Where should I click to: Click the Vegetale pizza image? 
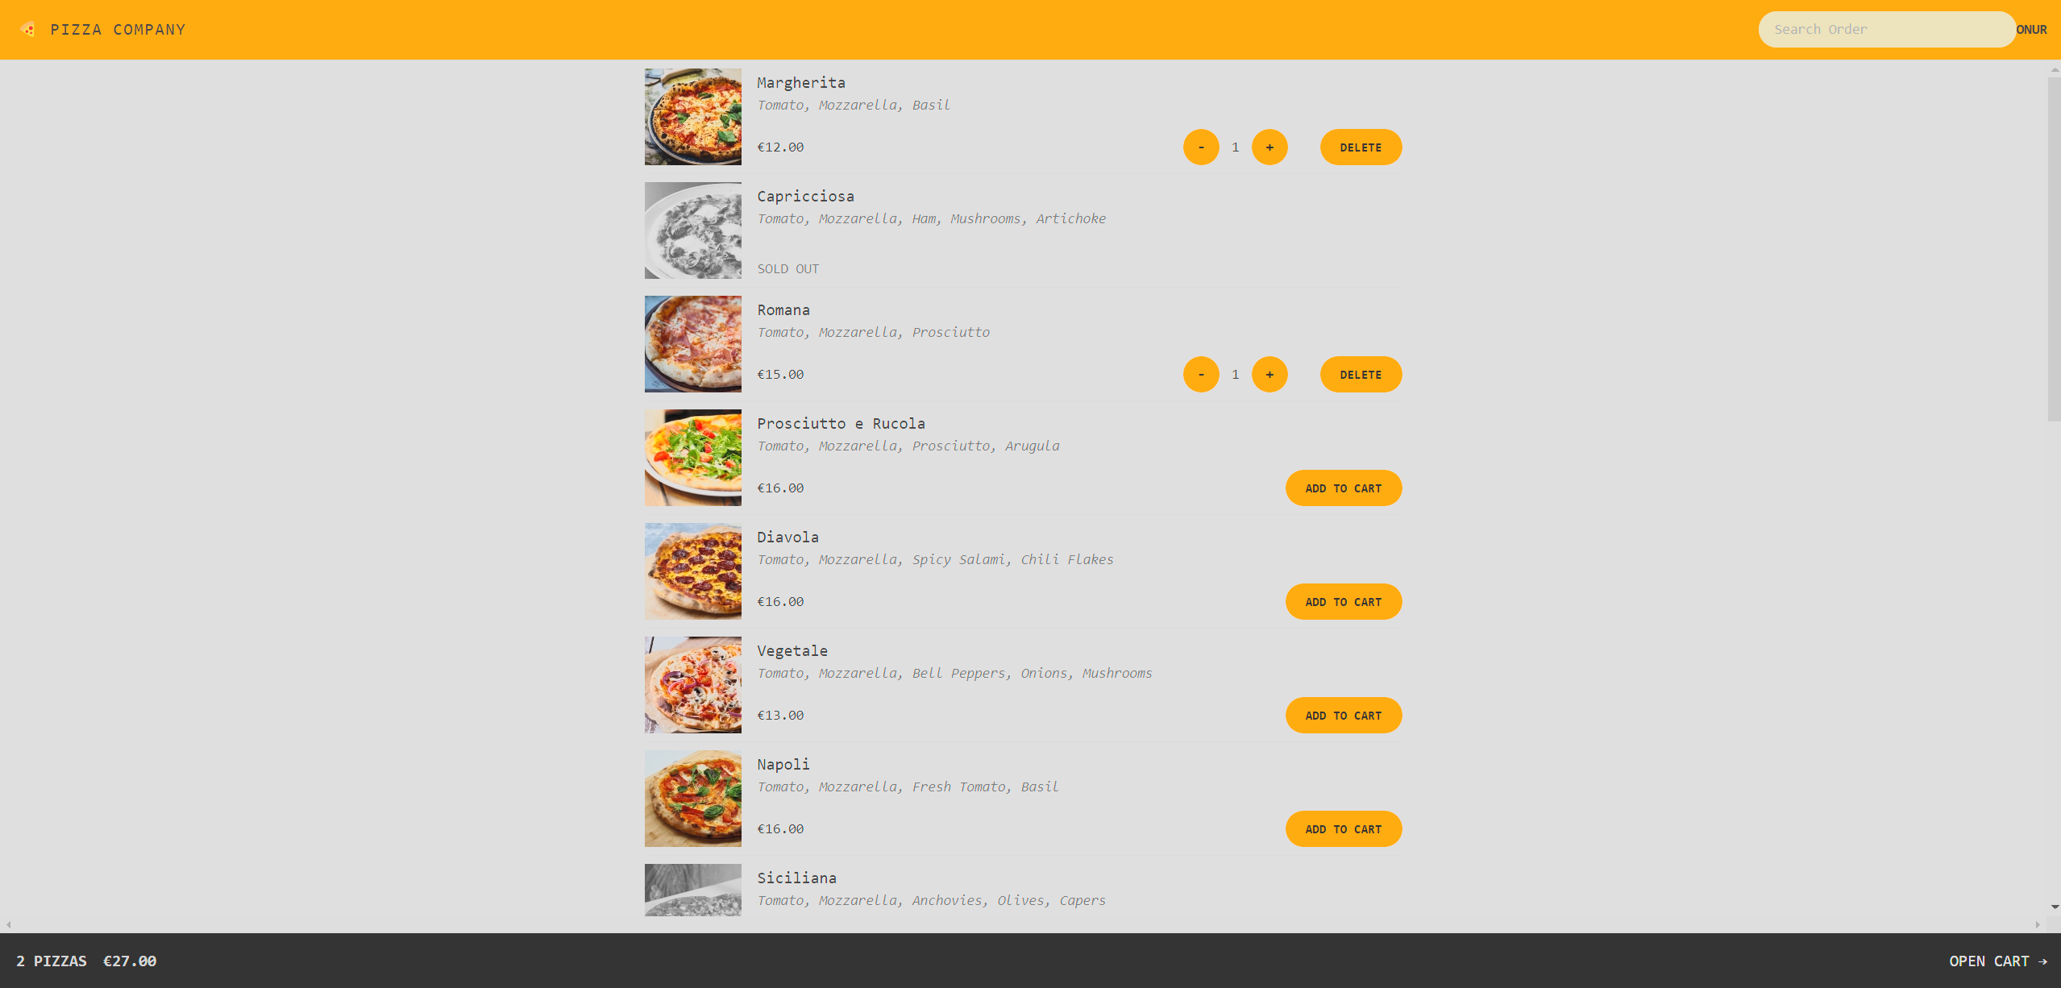click(x=692, y=685)
